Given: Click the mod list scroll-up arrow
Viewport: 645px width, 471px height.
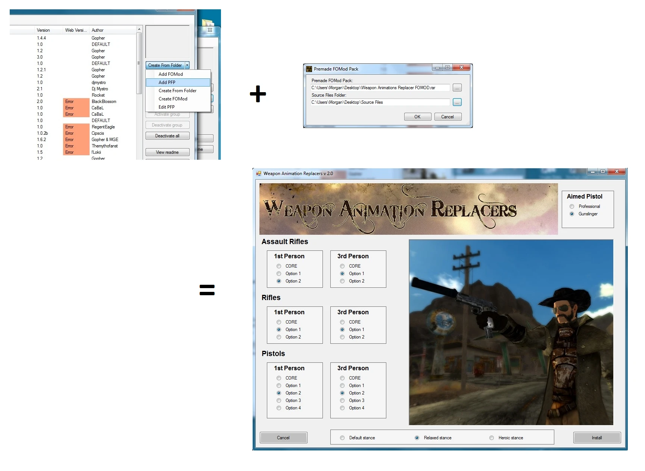Looking at the screenshot, I should [x=139, y=29].
